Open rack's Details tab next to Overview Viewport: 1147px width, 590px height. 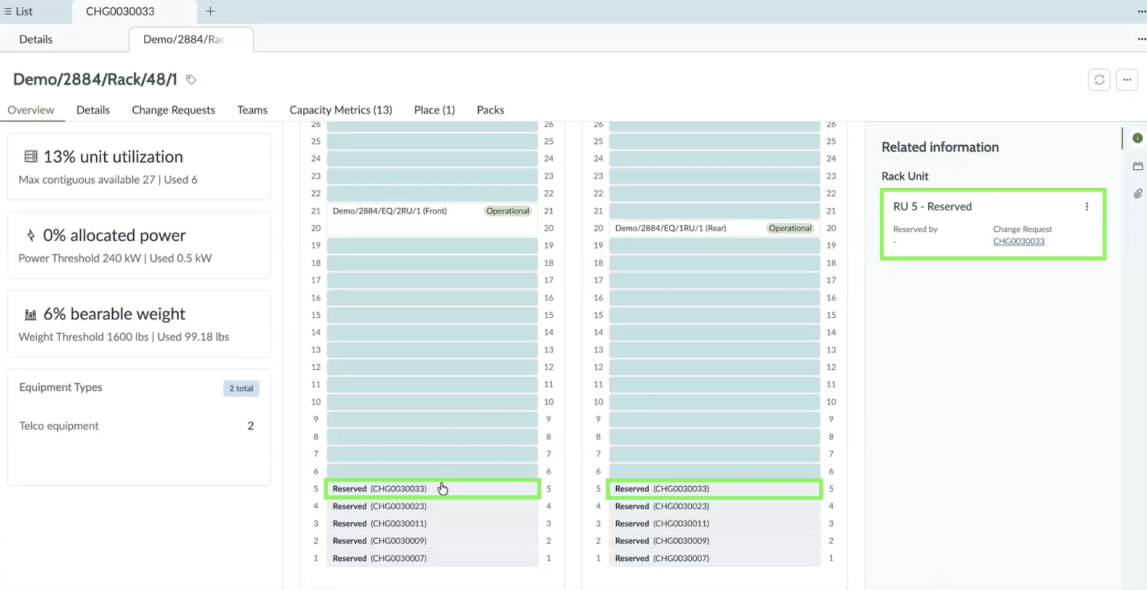coord(93,110)
